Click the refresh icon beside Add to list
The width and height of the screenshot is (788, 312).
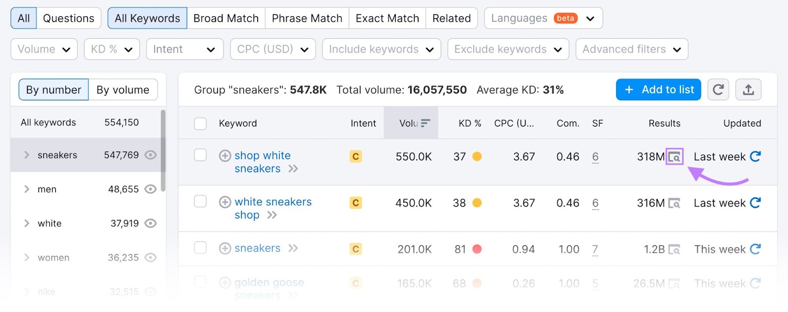coord(718,90)
